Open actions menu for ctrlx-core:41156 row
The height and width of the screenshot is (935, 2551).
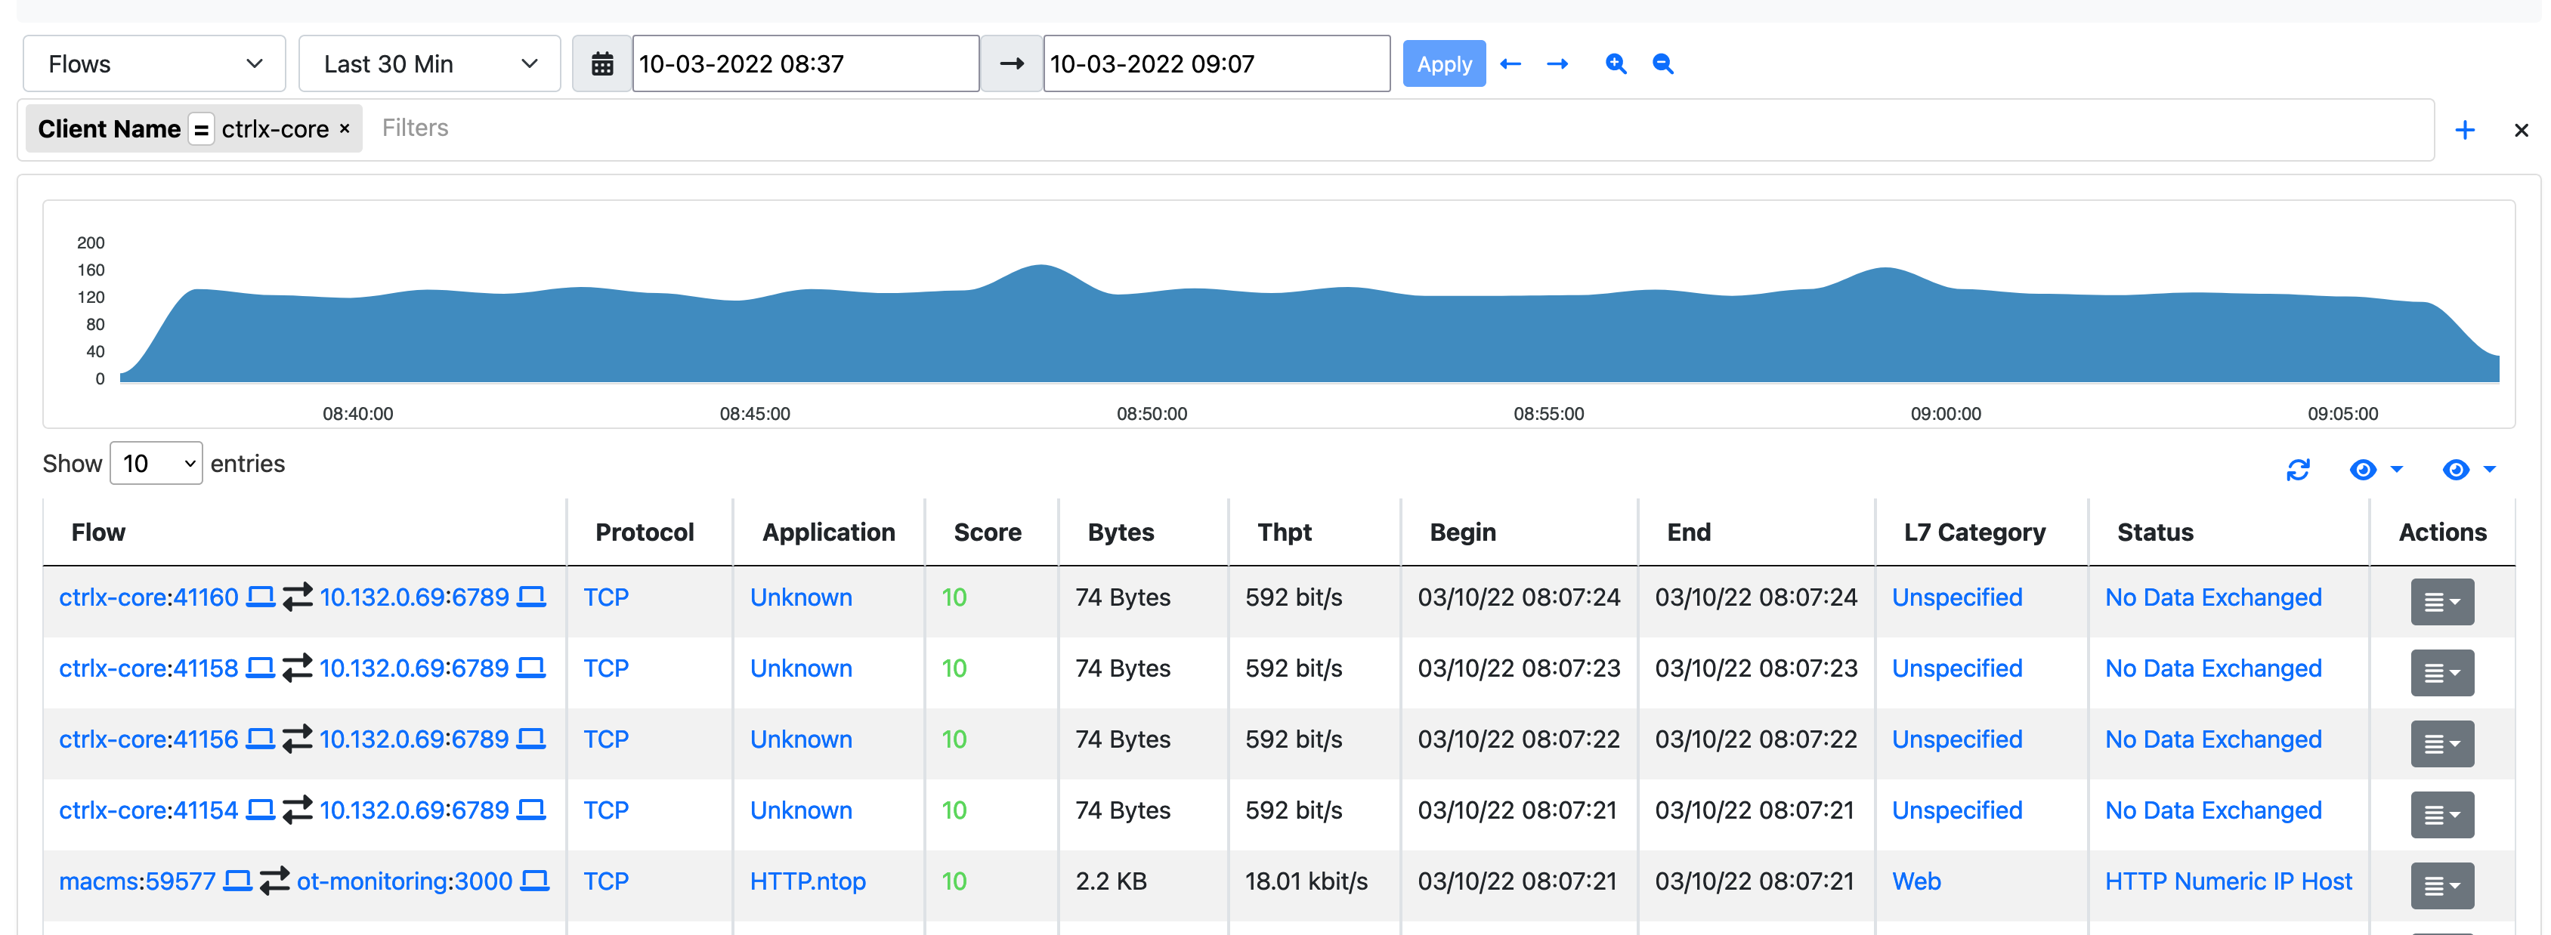point(2442,744)
